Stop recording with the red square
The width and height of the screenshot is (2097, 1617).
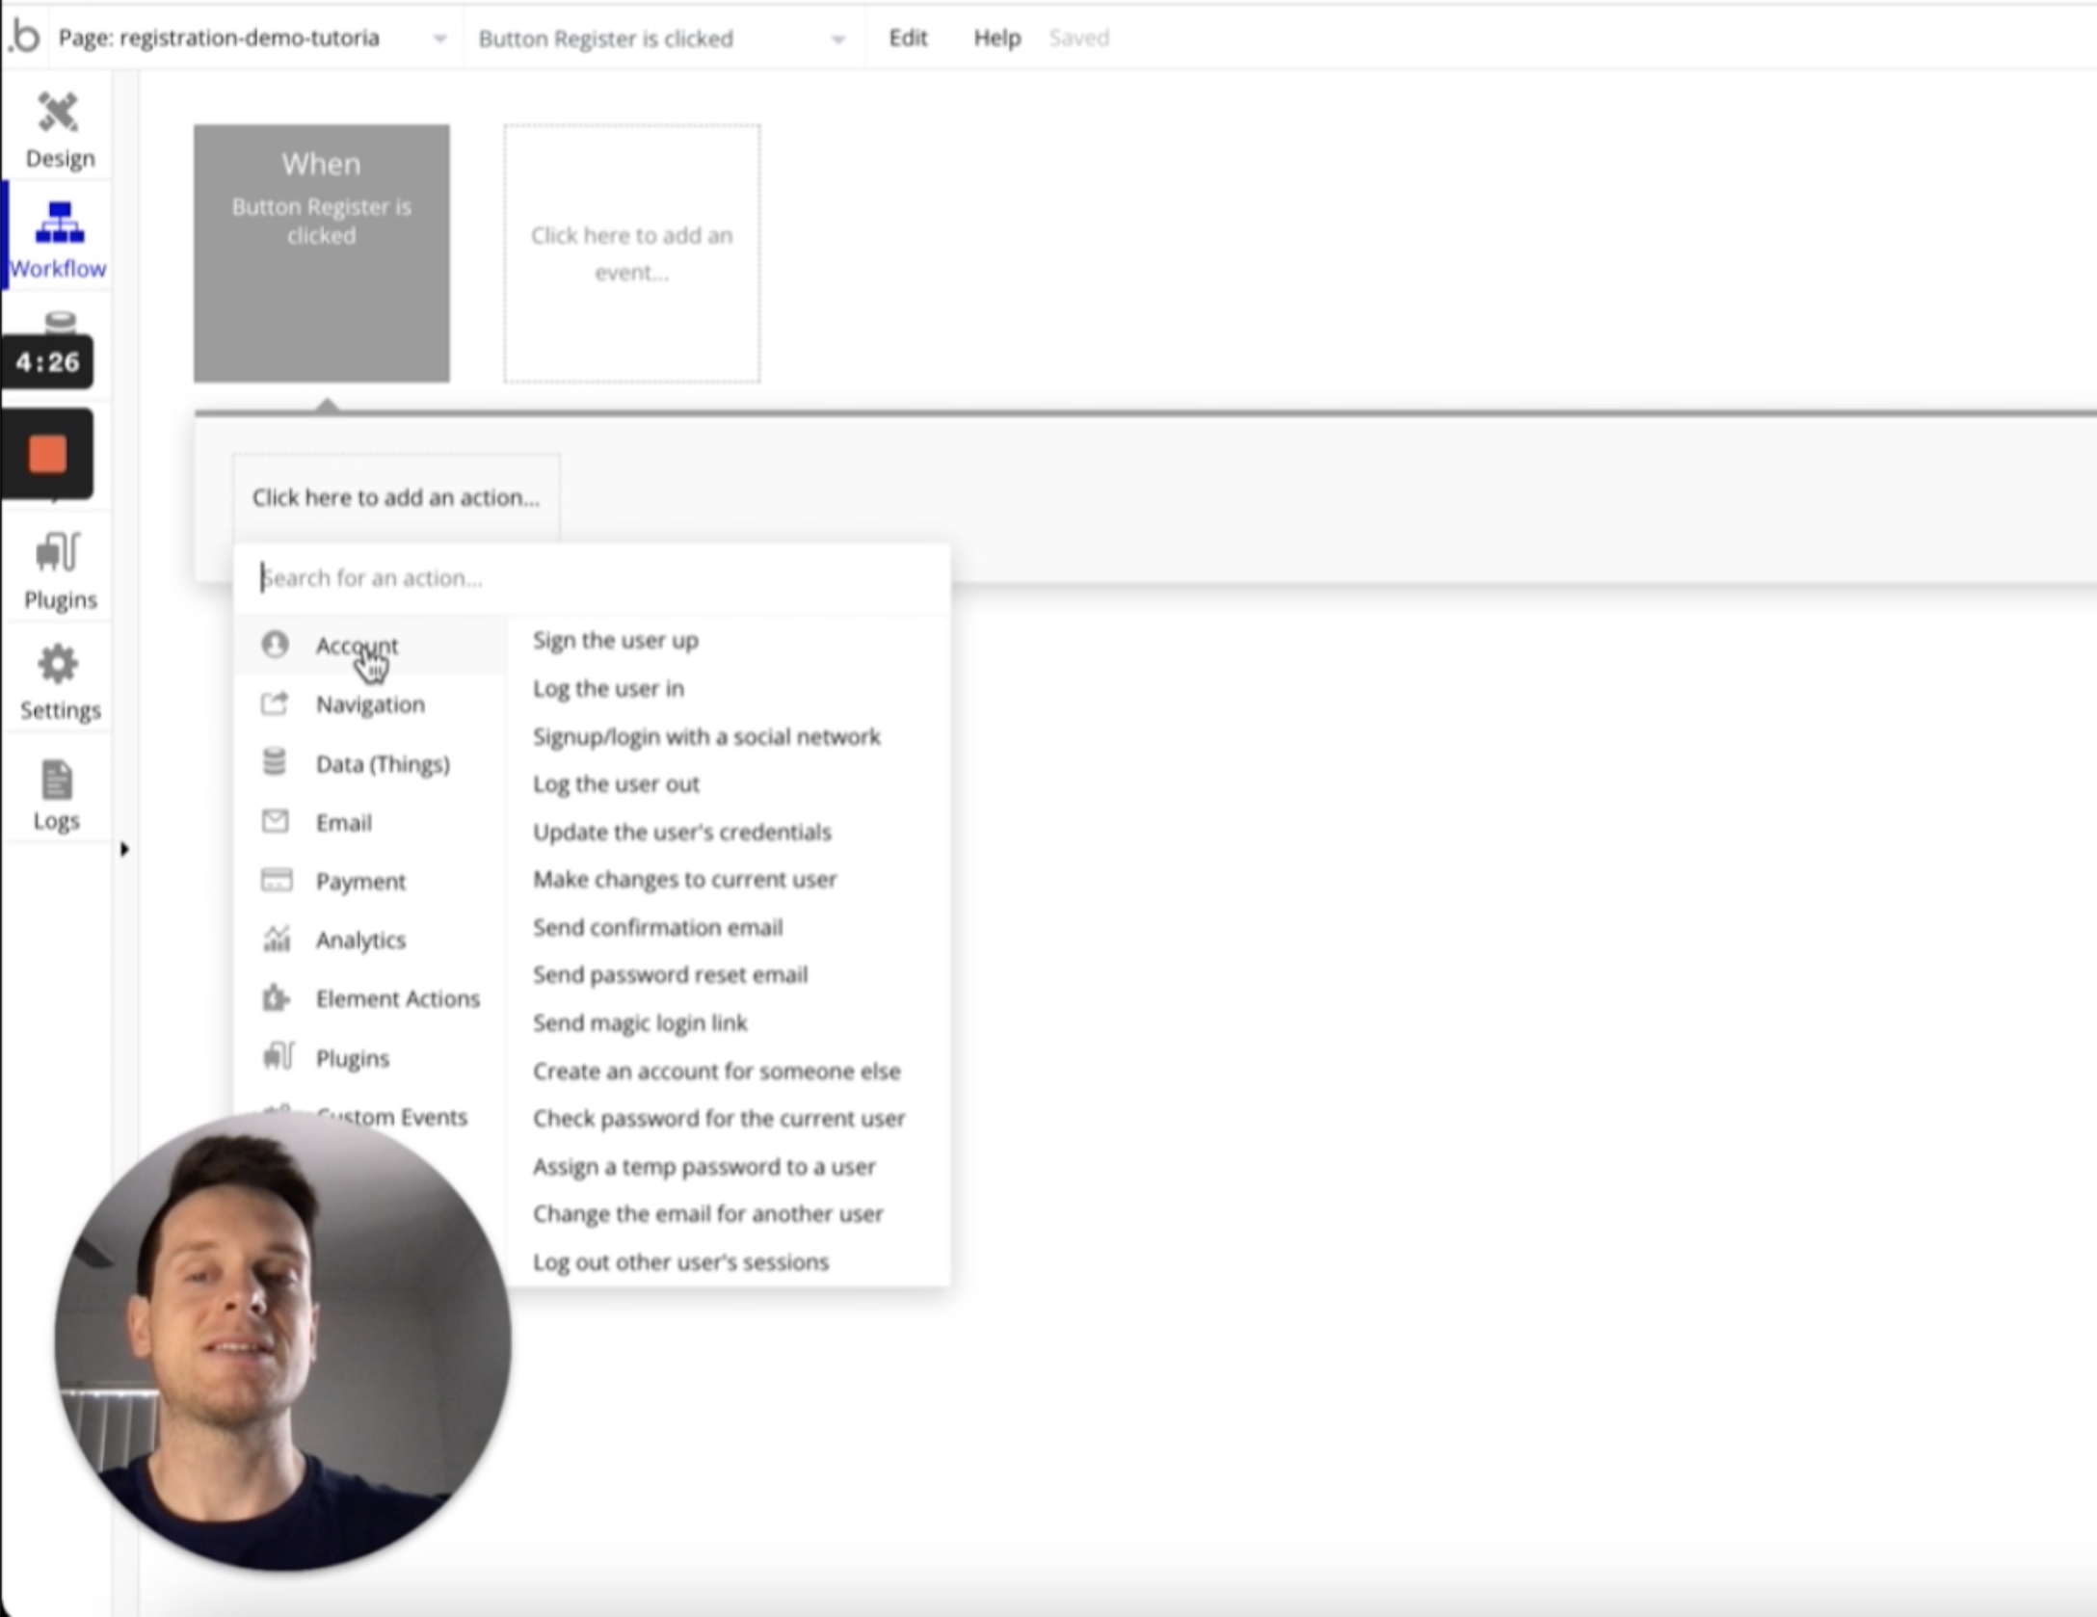point(47,455)
